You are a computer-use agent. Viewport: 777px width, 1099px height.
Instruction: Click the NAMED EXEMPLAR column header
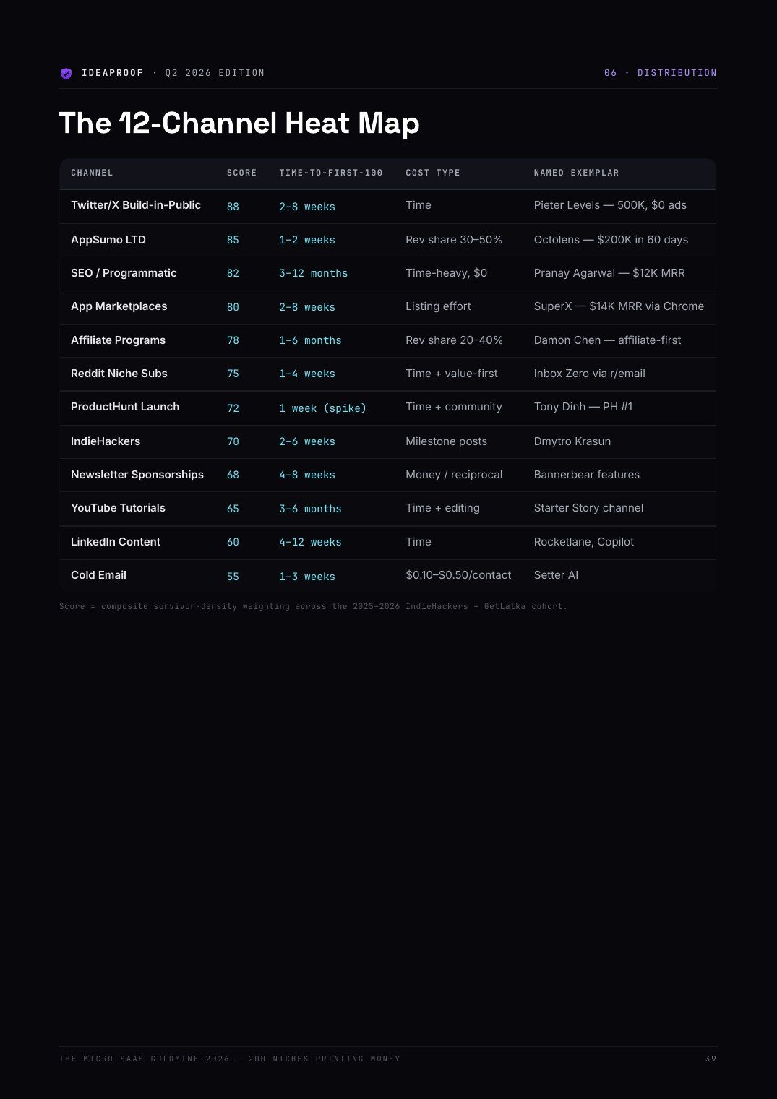[x=577, y=173]
